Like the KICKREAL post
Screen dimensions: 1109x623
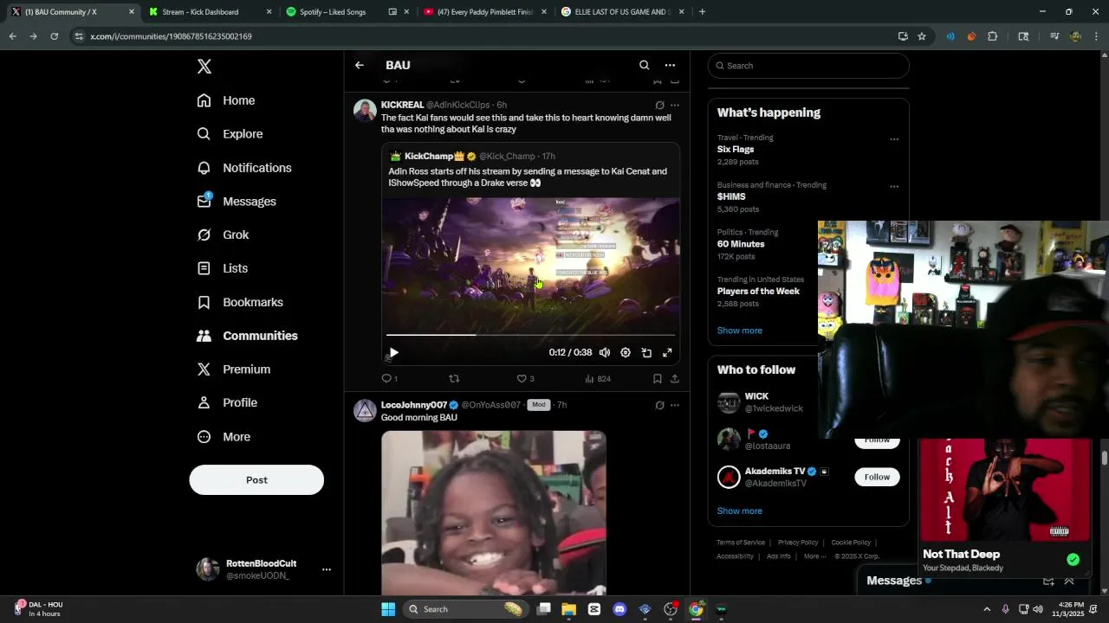525,378
